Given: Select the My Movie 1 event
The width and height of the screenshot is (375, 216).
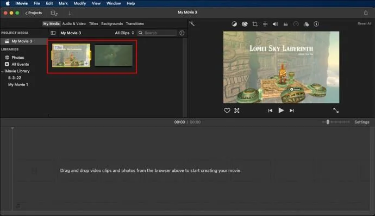Looking at the screenshot, I should [18, 84].
